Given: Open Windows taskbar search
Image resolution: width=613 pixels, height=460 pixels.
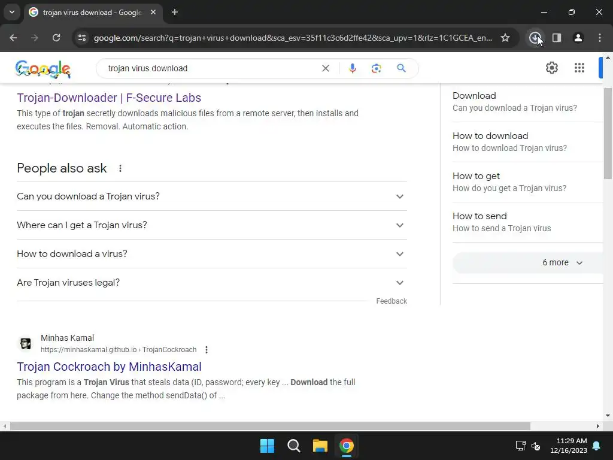Looking at the screenshot, I should click(x=293, y=446).
